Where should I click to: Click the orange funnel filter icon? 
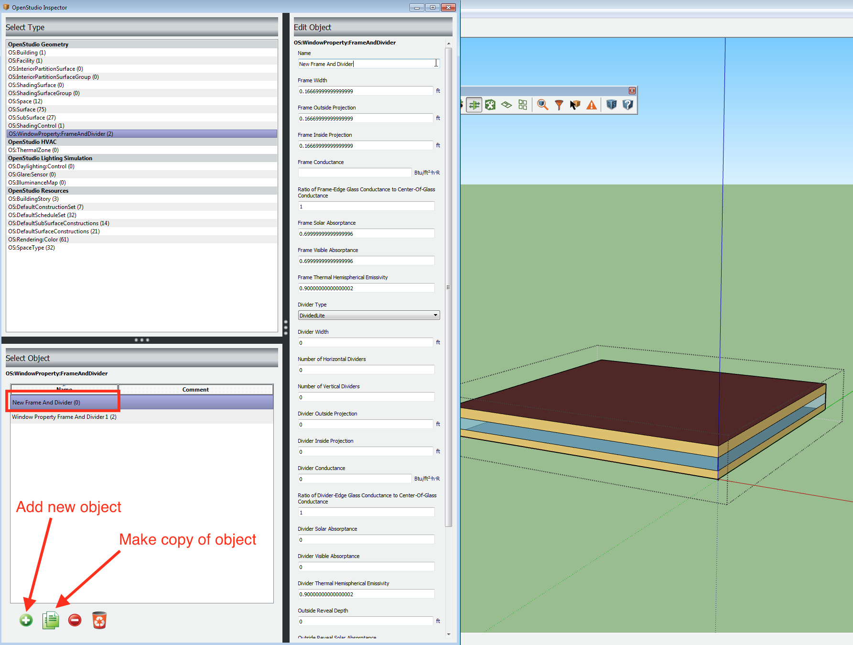tap(559, 105)
